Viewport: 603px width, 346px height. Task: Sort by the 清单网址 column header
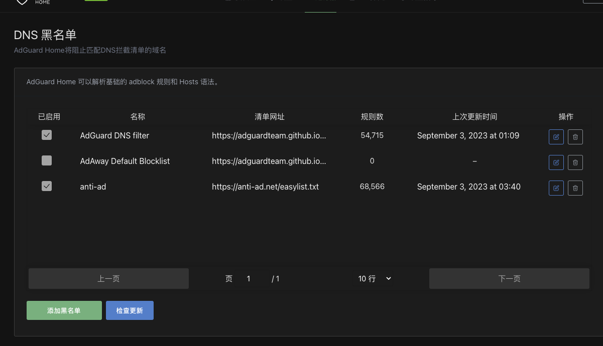point(270,116)
